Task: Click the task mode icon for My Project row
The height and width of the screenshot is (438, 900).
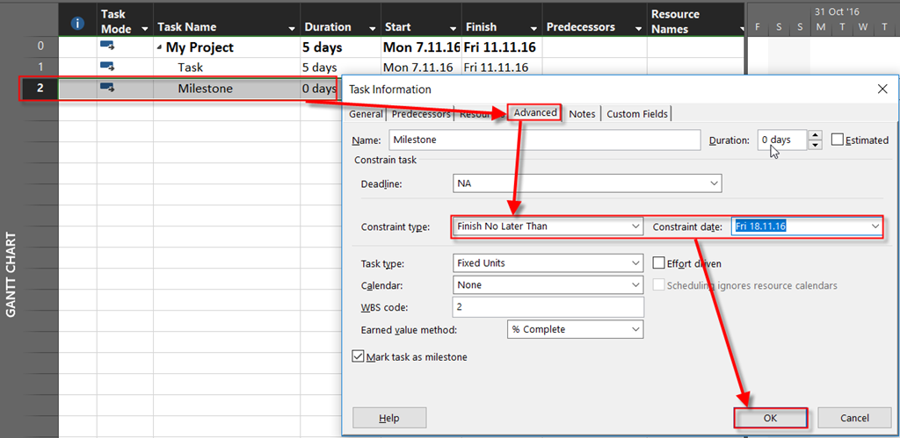Action: coord(108,47)
